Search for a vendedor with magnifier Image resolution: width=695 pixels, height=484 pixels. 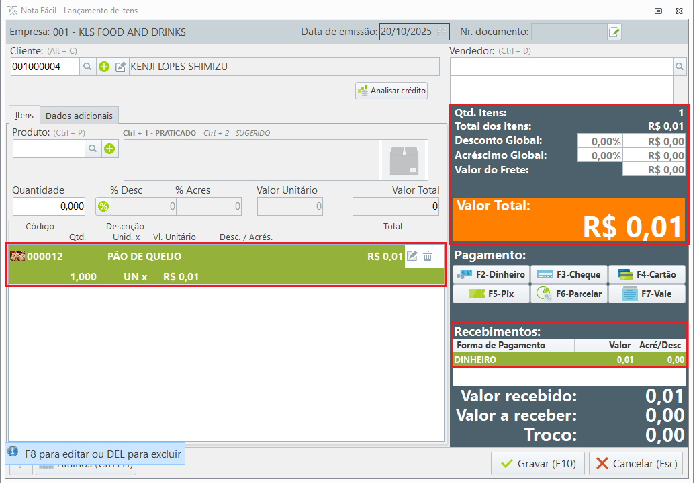tap(680, 67)
